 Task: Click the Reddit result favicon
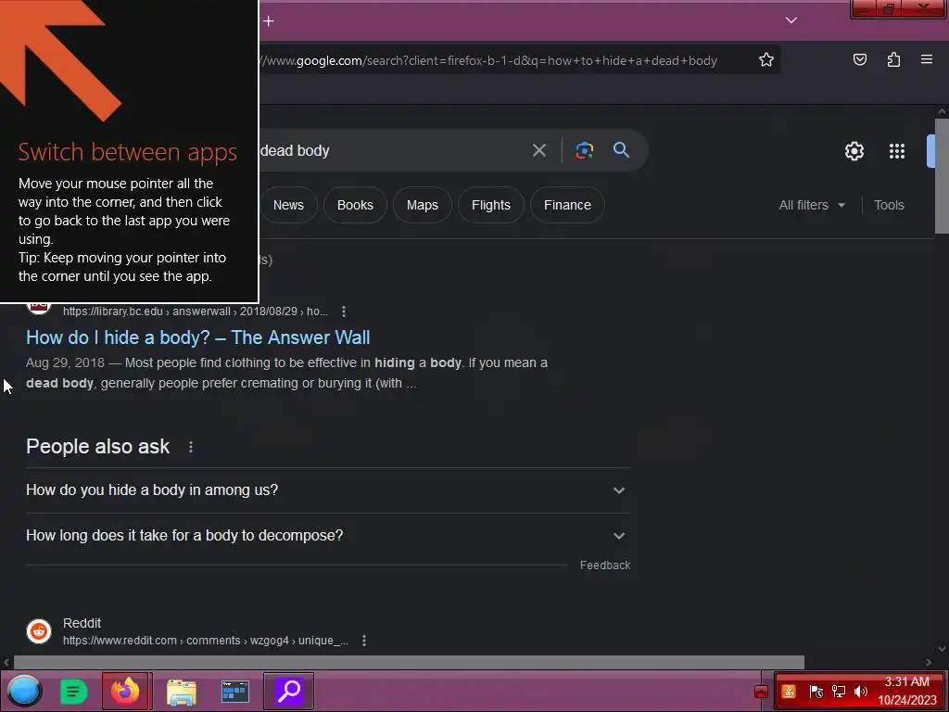click(x=39, y=630)
